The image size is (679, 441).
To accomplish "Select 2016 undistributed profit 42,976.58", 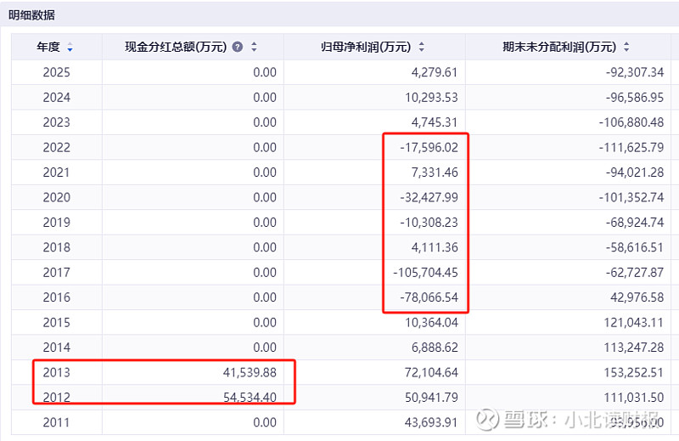I will coord(637,297).
